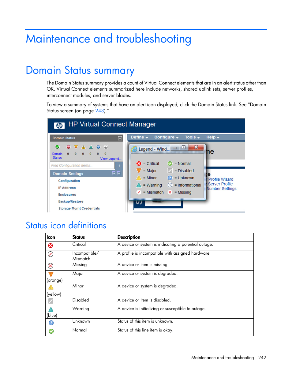The image size is (292, 378).
Task: Click the Disabled icon in the definitions table
Action: 51,301
